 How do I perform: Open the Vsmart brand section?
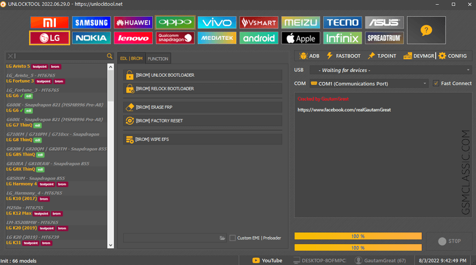pos(259,23)
